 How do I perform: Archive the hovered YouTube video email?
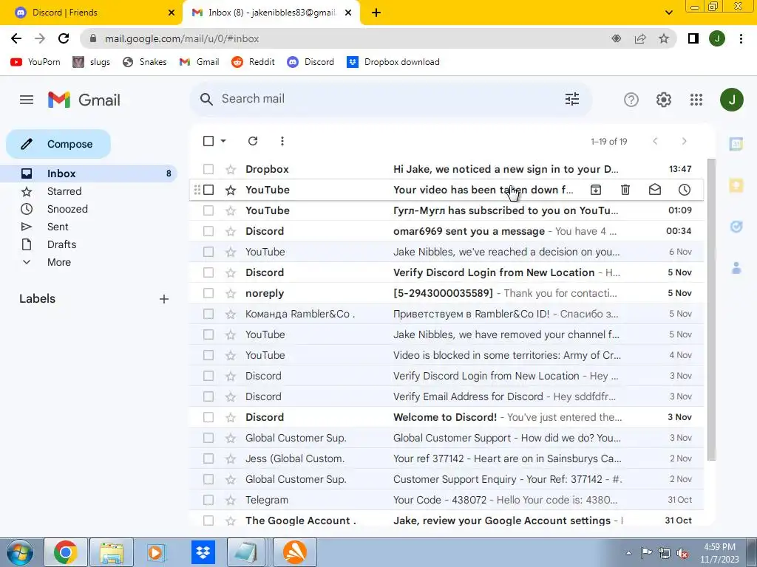pos(596,190)
